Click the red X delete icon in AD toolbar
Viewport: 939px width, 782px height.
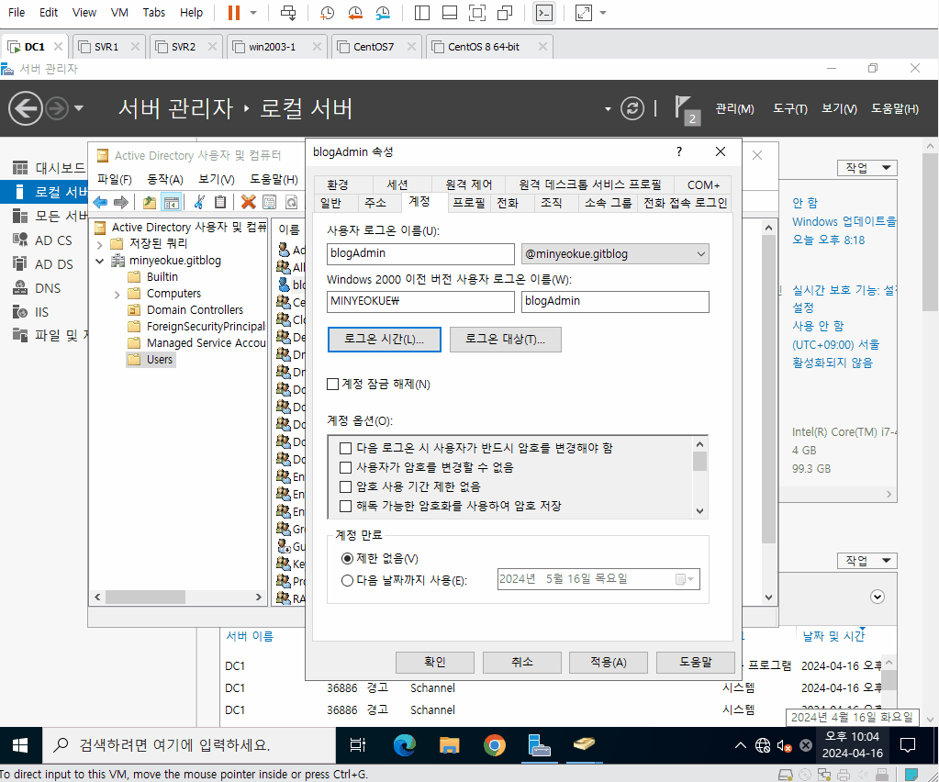248,203
